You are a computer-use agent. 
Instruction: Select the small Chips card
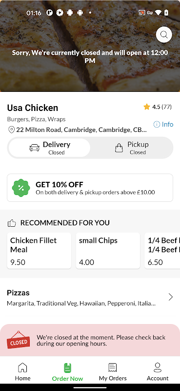click(108, 251)
